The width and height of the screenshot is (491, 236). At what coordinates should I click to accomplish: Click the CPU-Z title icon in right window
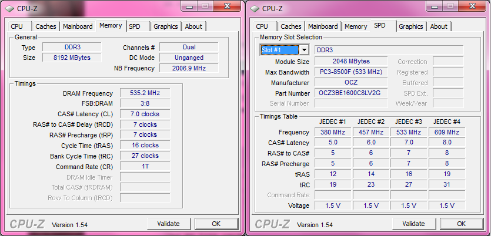(x=255, y=9)
